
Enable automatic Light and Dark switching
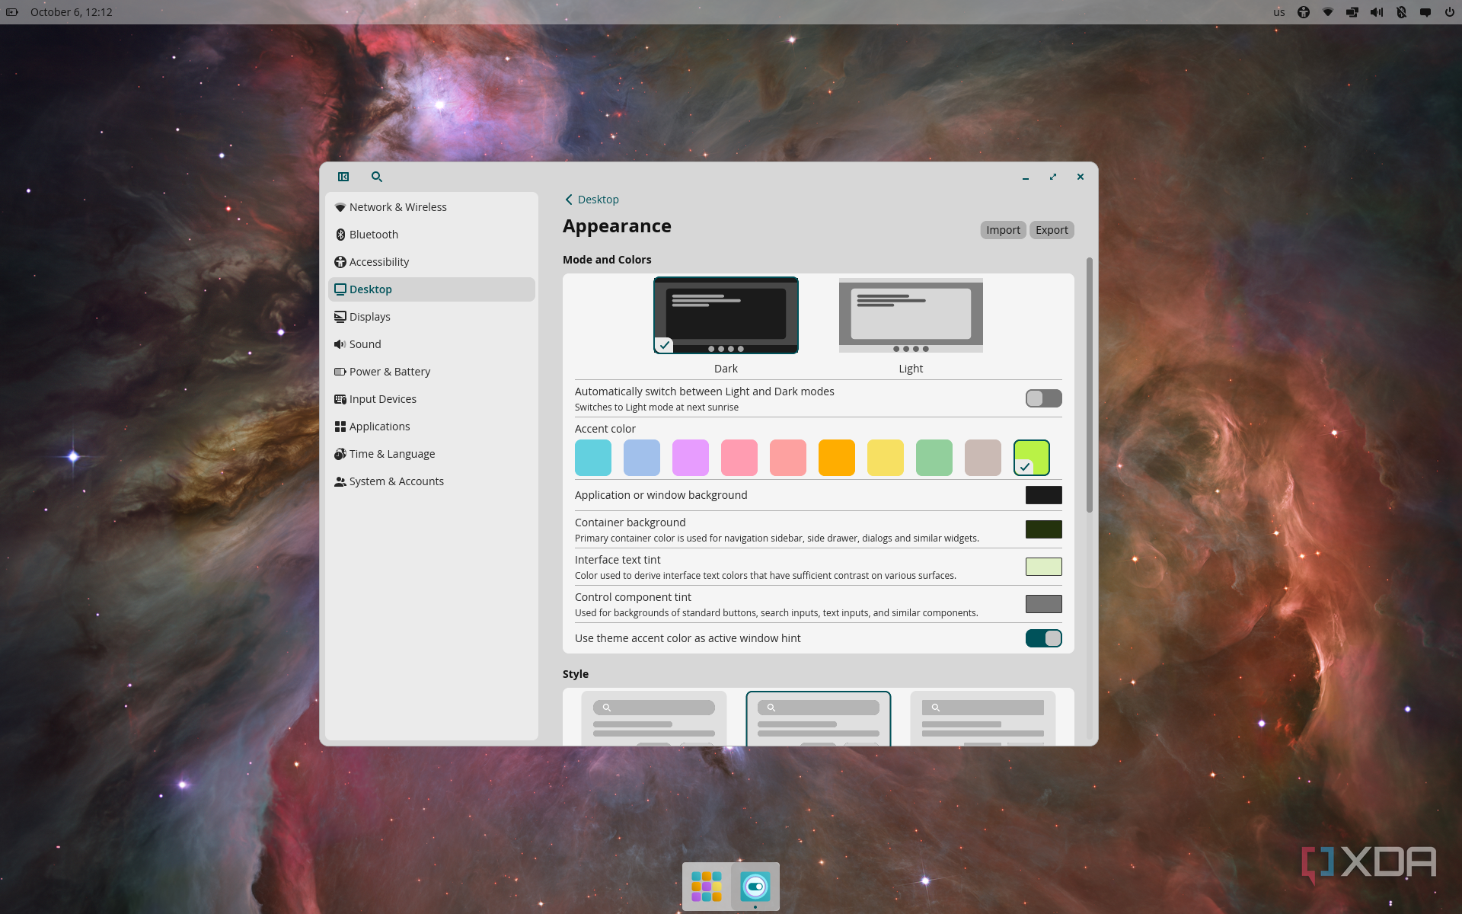tap(1043, 398)
